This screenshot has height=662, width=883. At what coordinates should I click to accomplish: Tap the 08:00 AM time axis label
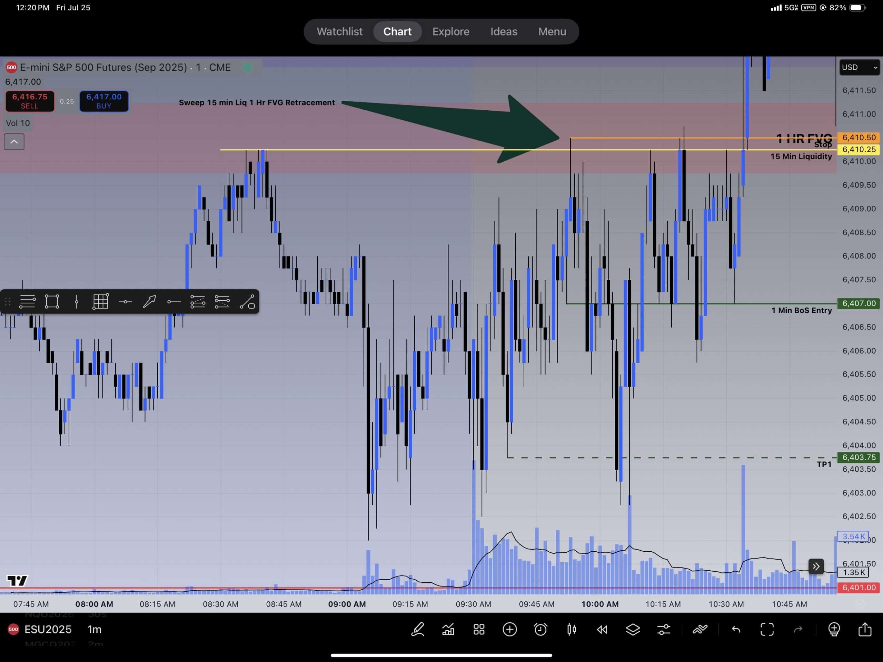pyautogui.click(x=94, y=604)
